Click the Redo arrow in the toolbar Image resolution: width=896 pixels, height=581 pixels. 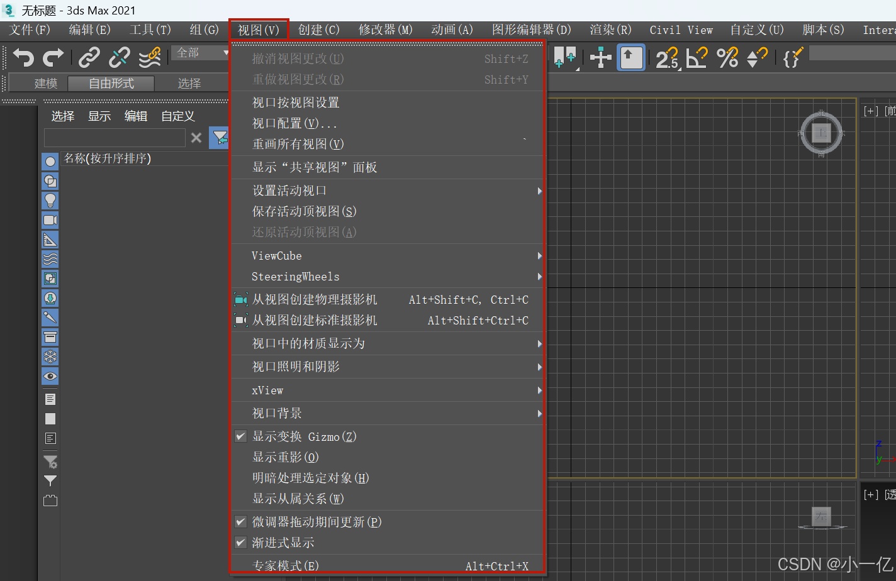pyautogui.click(x=53, y=58)
